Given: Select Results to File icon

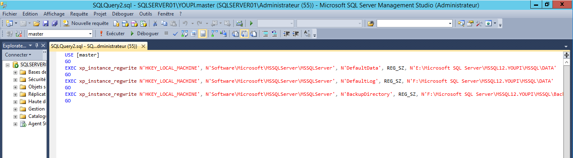Looking at the screenshot, I should [x=254, y=34].
